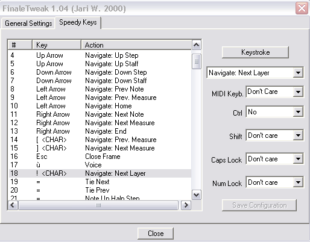This screenshot has width=310, height=242.
Task: Select row 16 Close Frame
Action: pos(100,157)
